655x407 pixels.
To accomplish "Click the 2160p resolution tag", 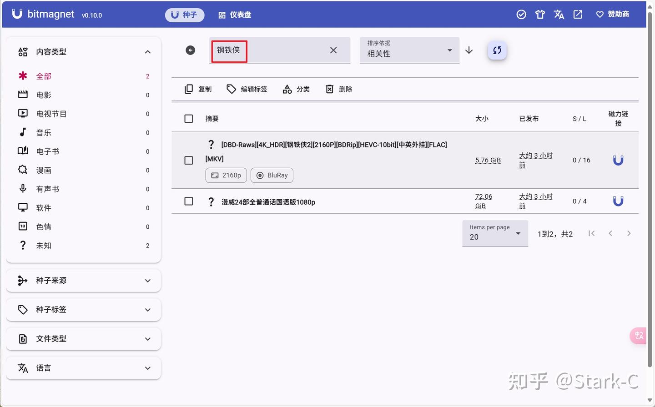I will (226, 175).
